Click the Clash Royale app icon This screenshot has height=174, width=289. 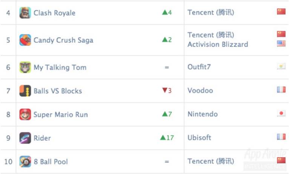pos(25,13)
